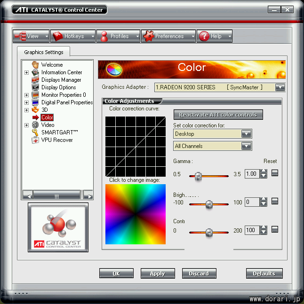Reset the Brightness value checkbox
304x304 pixels.
(275, 201)
